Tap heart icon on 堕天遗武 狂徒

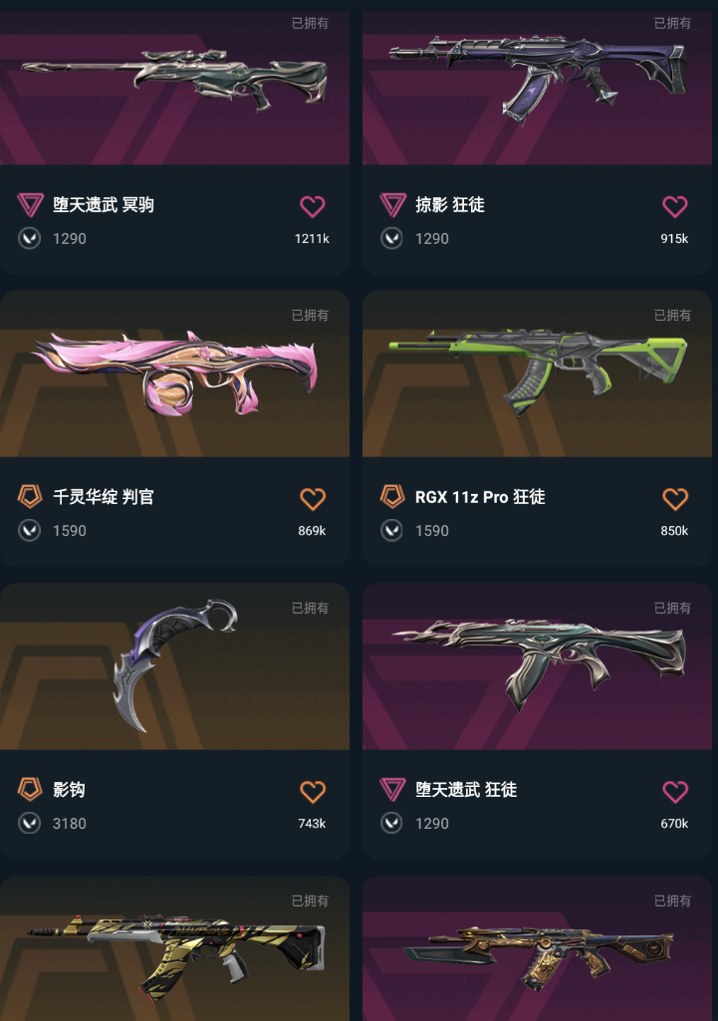[x=675, y=792]
